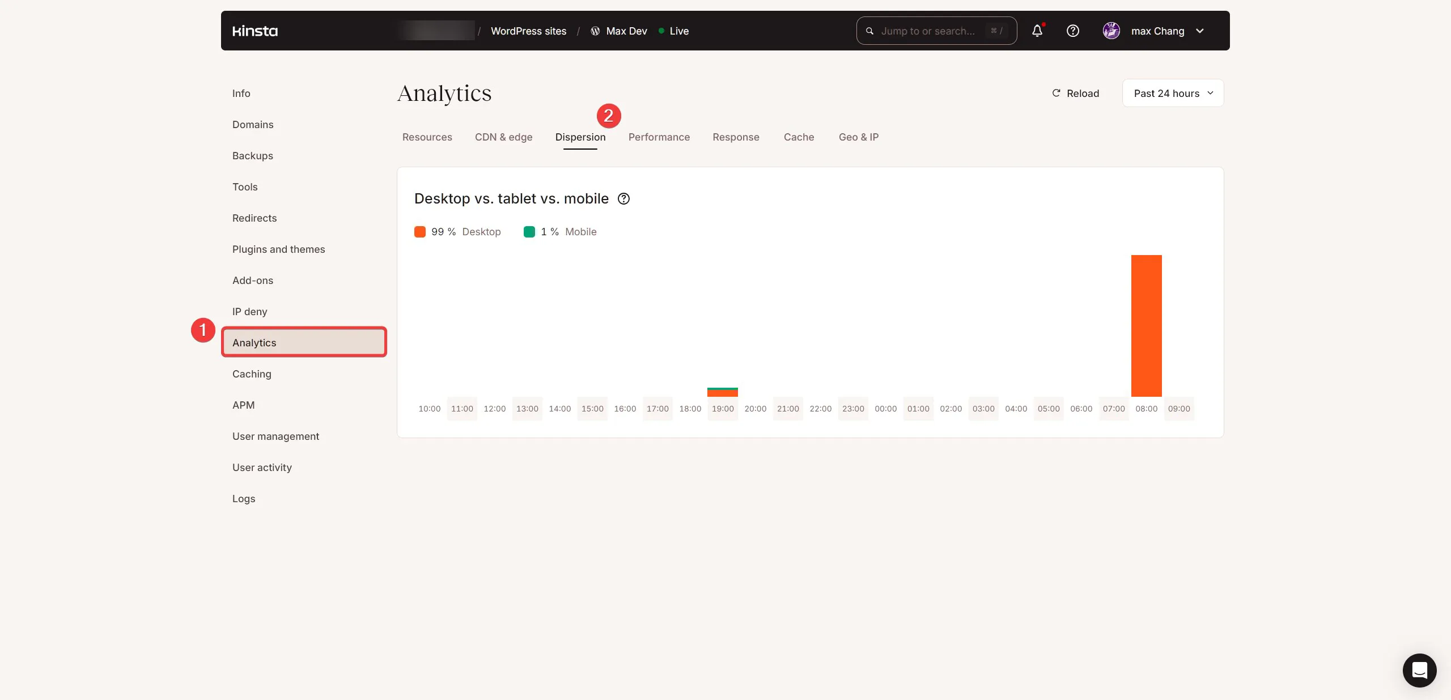Viewport: 1451px width, 700px height.
Task: Click the Jump to or search field
Action: click(x=936, y=31)
